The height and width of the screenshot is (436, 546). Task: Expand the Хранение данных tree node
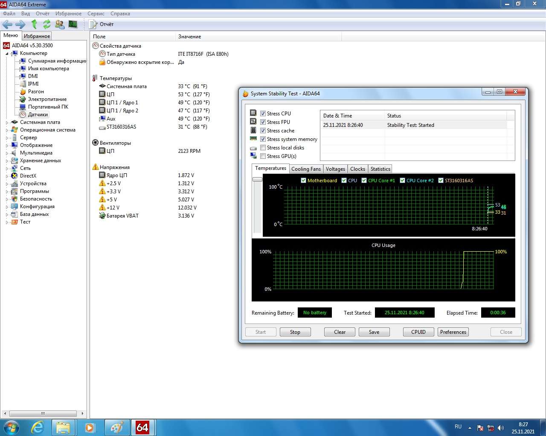point(7,161)
